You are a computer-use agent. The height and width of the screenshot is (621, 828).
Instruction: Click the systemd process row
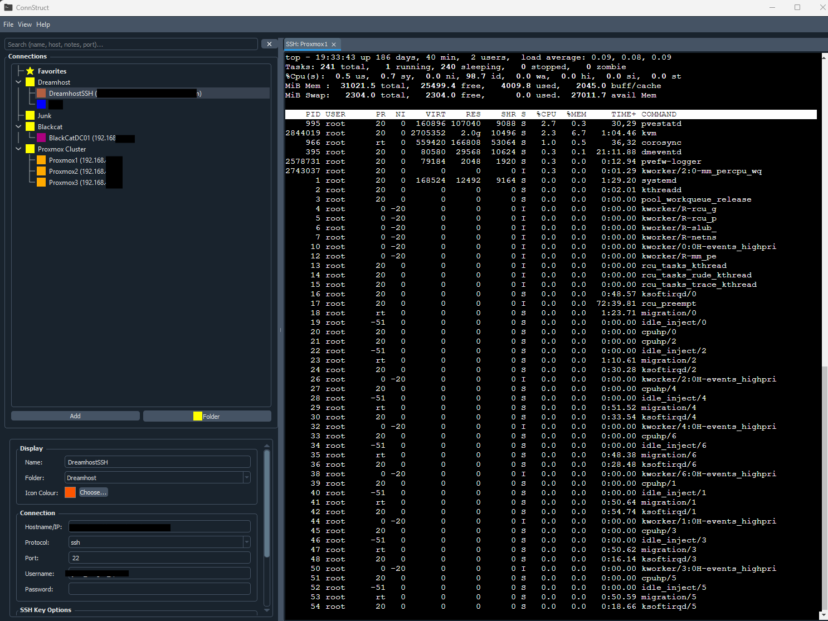(x=551, y=180)
